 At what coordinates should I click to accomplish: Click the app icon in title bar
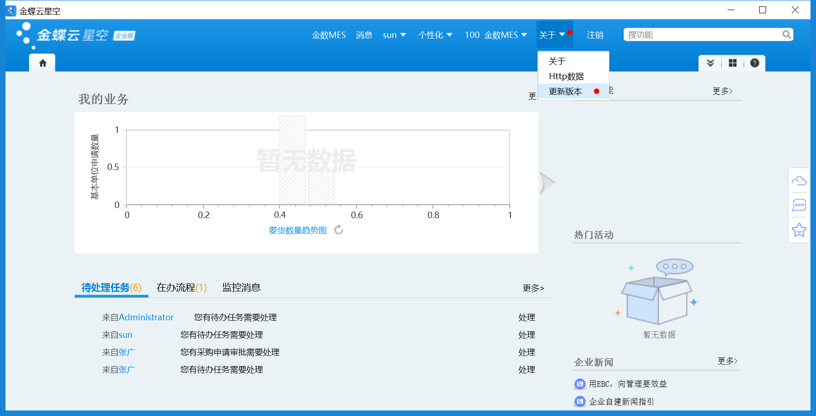pyautogui.click(x=11, y=11)
